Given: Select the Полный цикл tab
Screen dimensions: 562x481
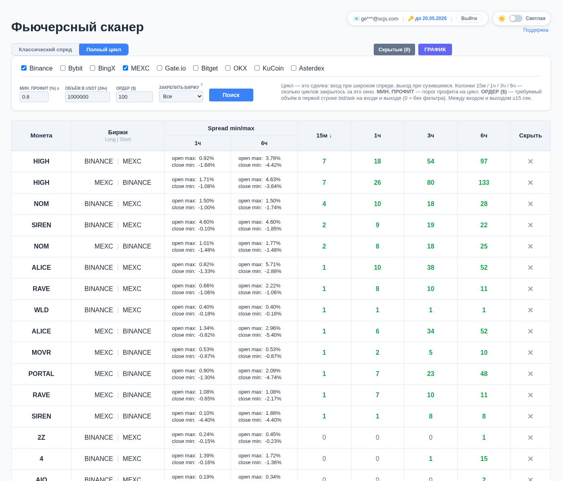Looking at the screenshot, I should click(104, 49).
